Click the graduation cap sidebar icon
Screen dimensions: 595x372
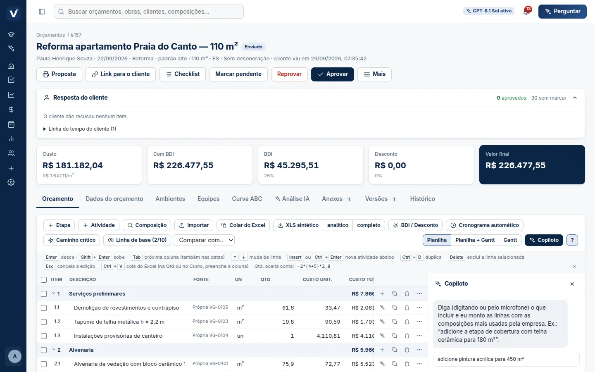point(11,34)
